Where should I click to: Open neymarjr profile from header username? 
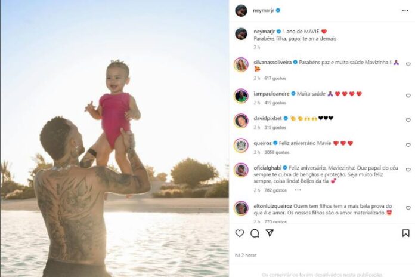click(264, 10)
